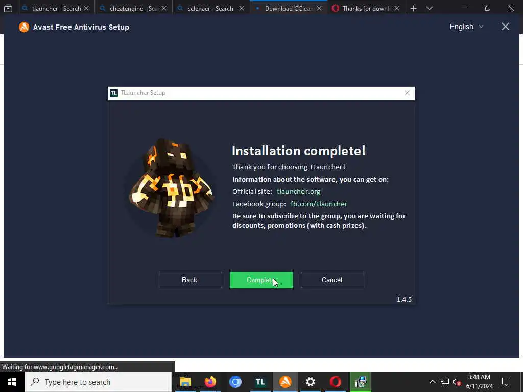Open the tab actions menu icon

(8, 8)
